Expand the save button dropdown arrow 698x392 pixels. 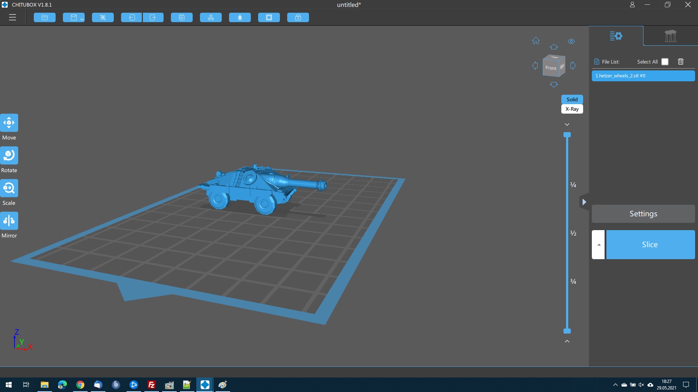pos(82,19)
